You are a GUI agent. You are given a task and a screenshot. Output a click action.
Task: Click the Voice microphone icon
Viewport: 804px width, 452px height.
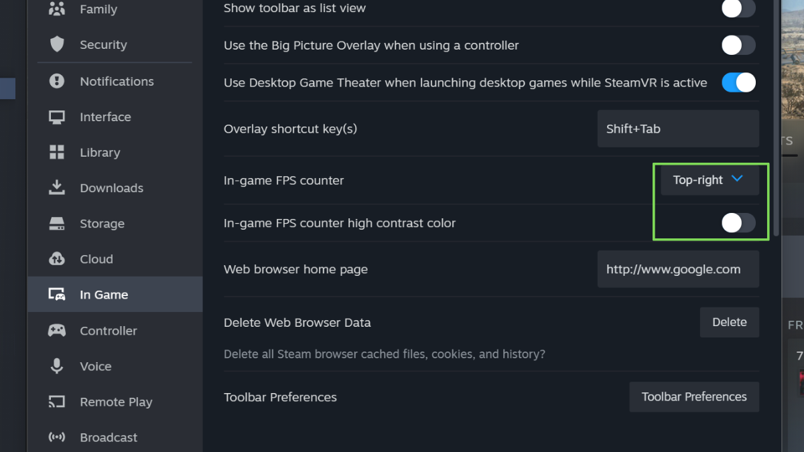pos(57,366)
